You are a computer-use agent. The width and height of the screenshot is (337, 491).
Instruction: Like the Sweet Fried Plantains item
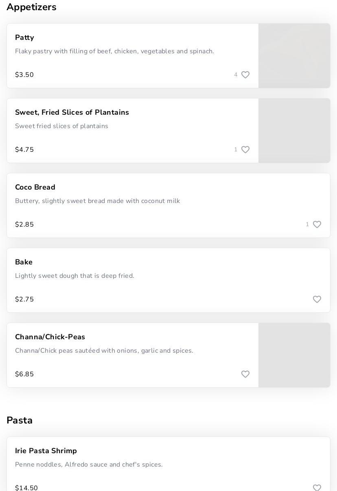[x=245, y=150]
